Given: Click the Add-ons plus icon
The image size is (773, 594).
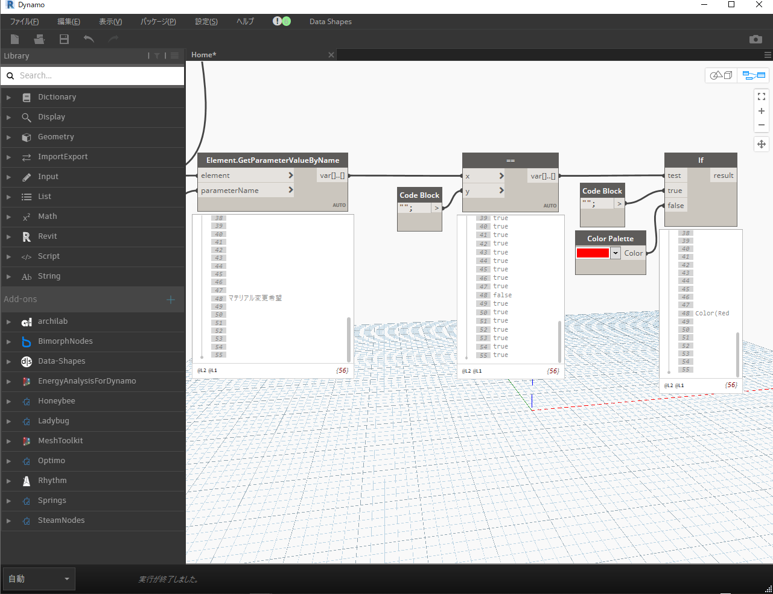Looking at the screenshot, I should (x=171, y=300).
